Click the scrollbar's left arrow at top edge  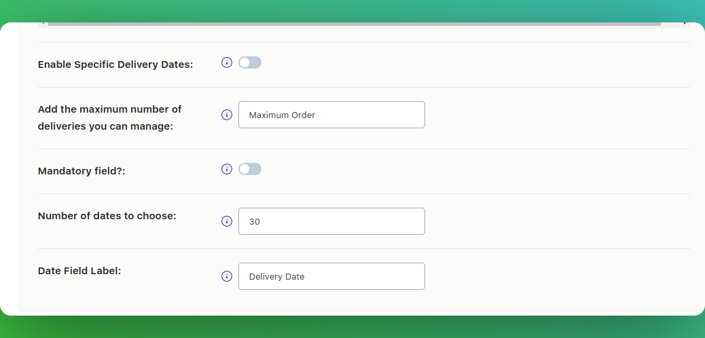click(x=43, y=23)
